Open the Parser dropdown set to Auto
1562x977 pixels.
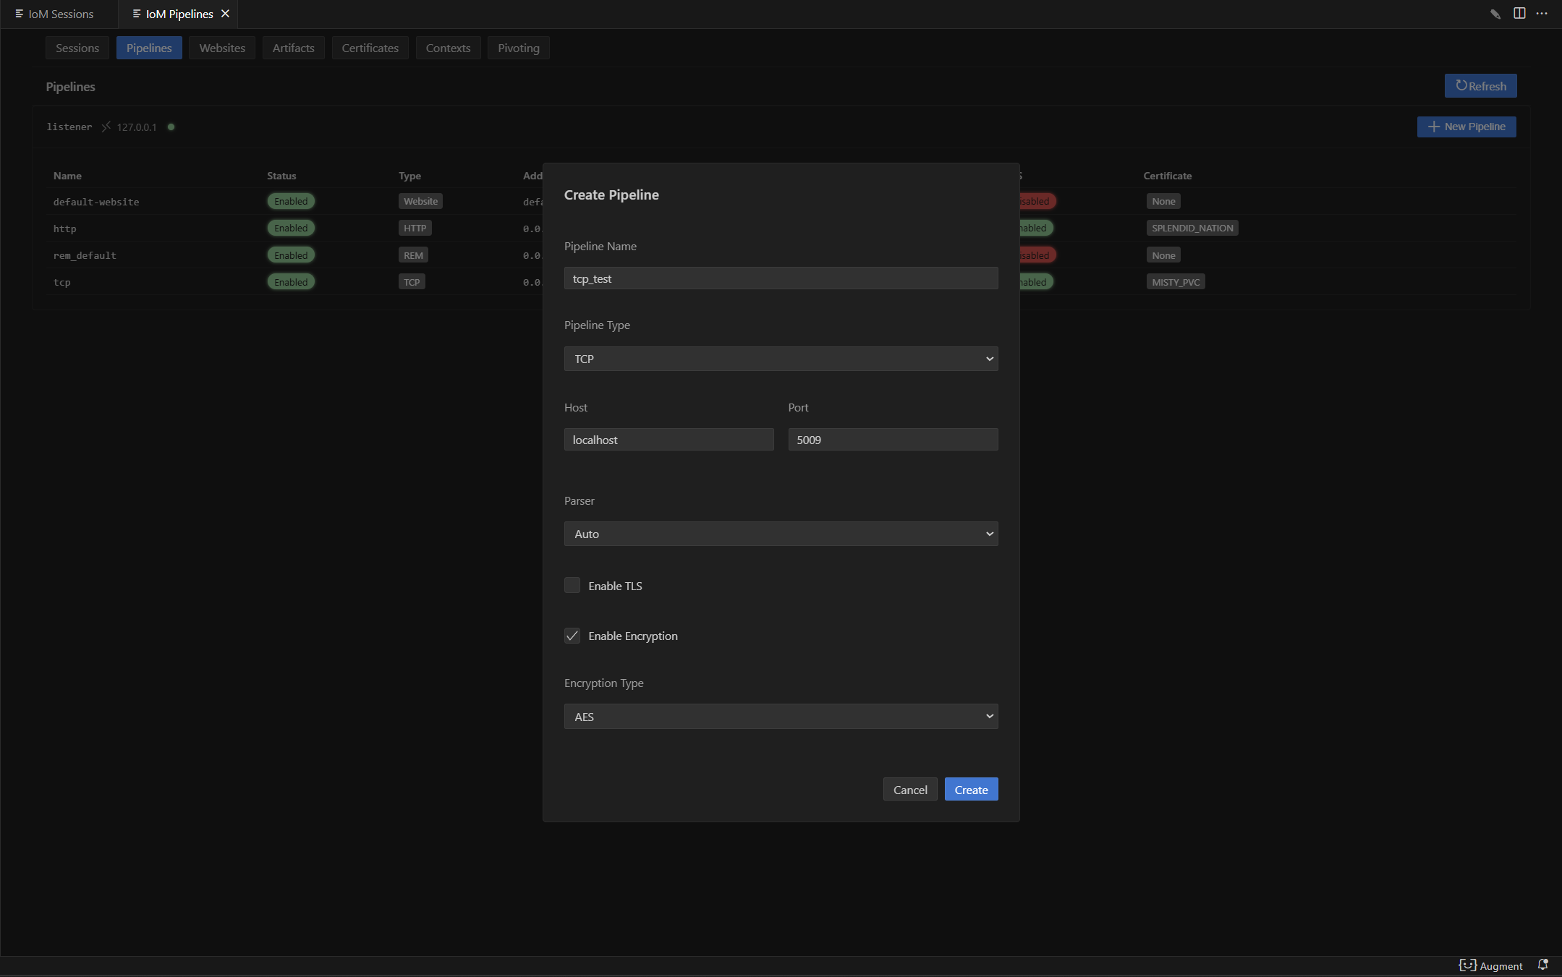pos(781,534)
